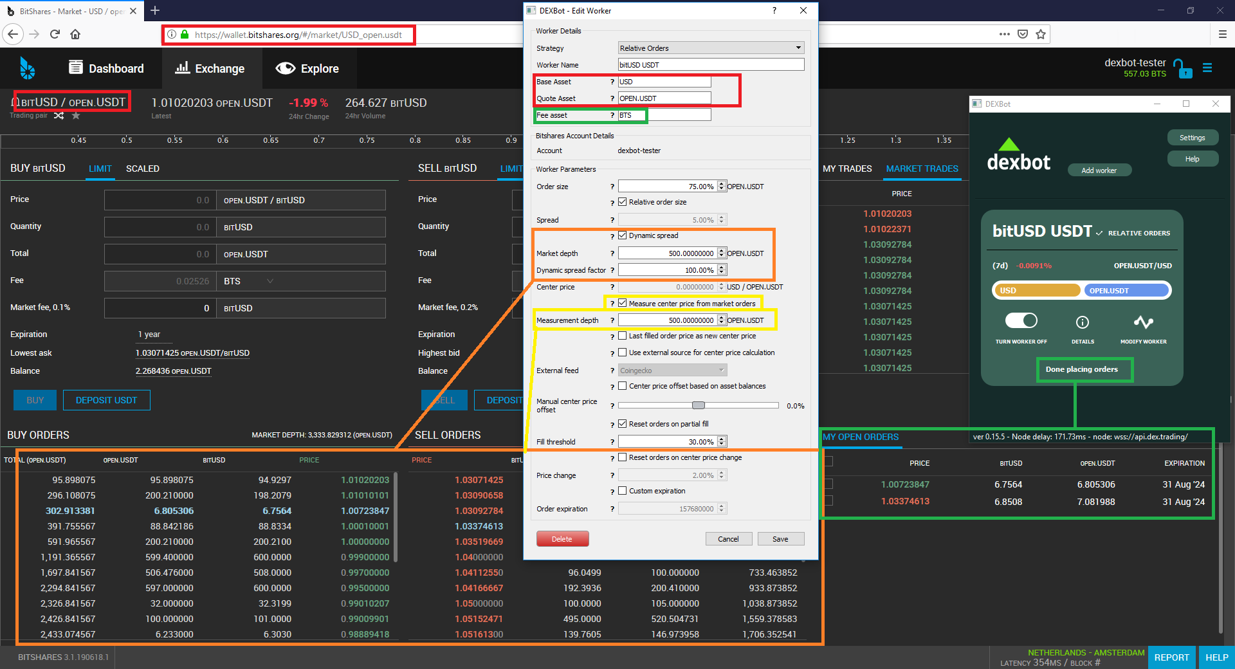Click the buy orders list scrollbar

[x=395, y=517]
